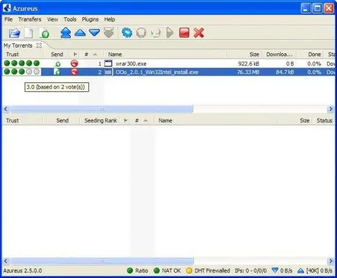
Task: Click the grey start play triangle icon
Action: tap(170, 33)
